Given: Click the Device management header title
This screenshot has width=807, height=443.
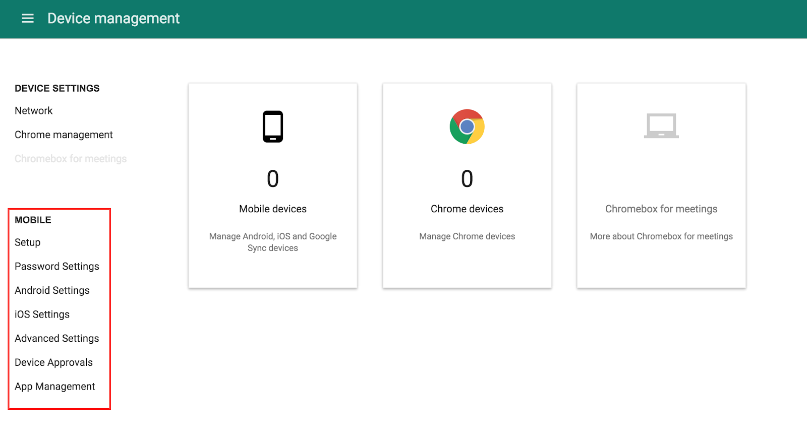Looking at the screenshot, I should 113,19.
